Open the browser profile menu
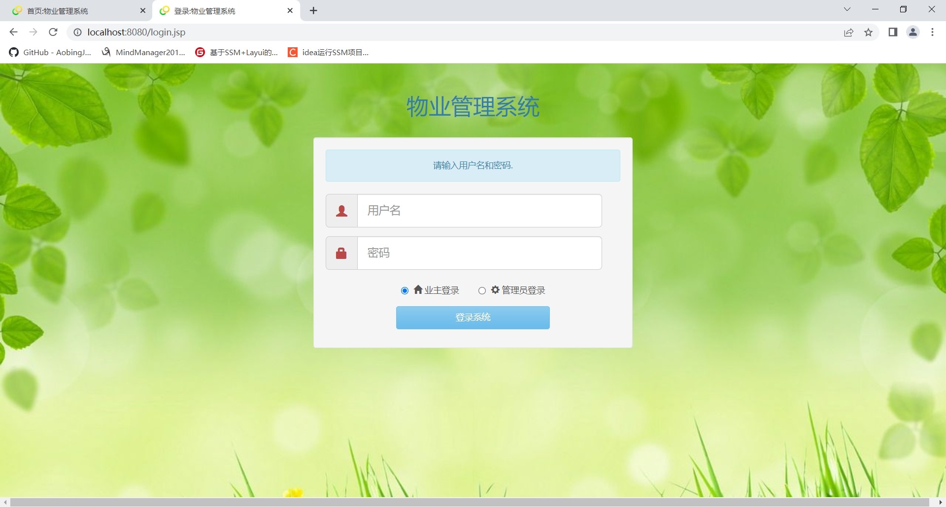This screenshot has height=507, width=946. [912, 32]
